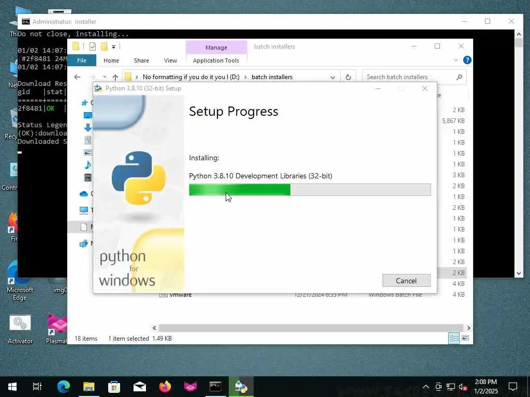
Task: Select the D: drive breadcrumb segment
Action: [x=191, y=77]
